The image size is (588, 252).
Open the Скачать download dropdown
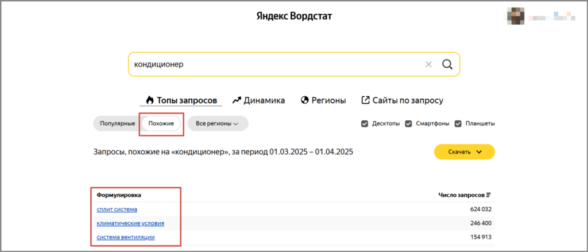pos(464,152)
